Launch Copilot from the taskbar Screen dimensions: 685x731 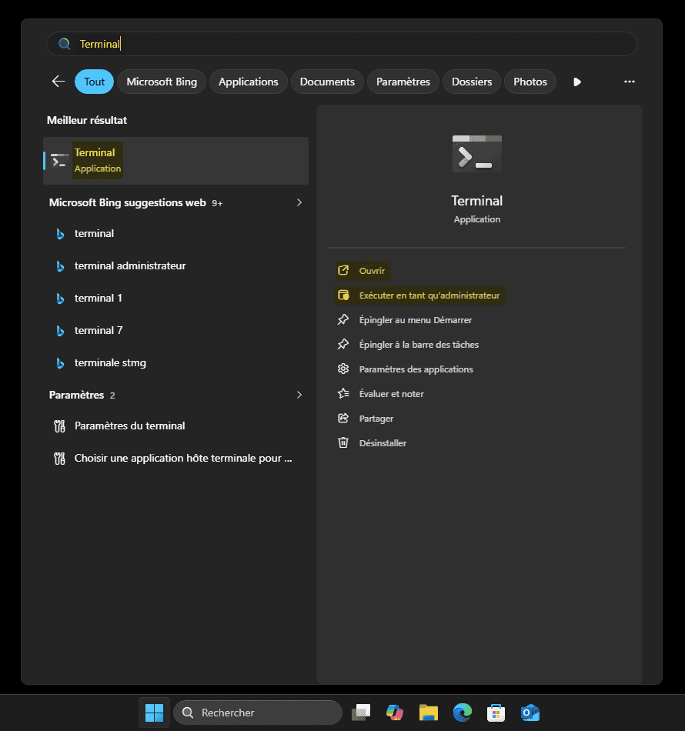coord(395,713)
